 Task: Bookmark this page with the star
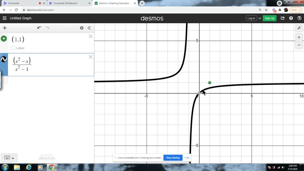[x=266, y=10]
